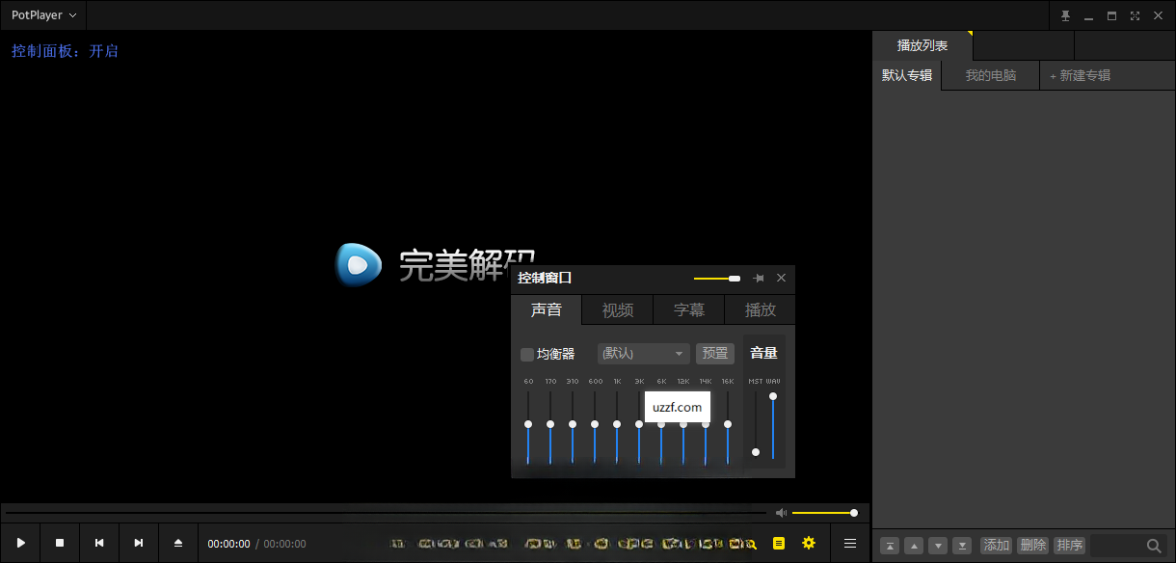Click the 删除 delete button
1176x563 pixels.
(1032, 546)
